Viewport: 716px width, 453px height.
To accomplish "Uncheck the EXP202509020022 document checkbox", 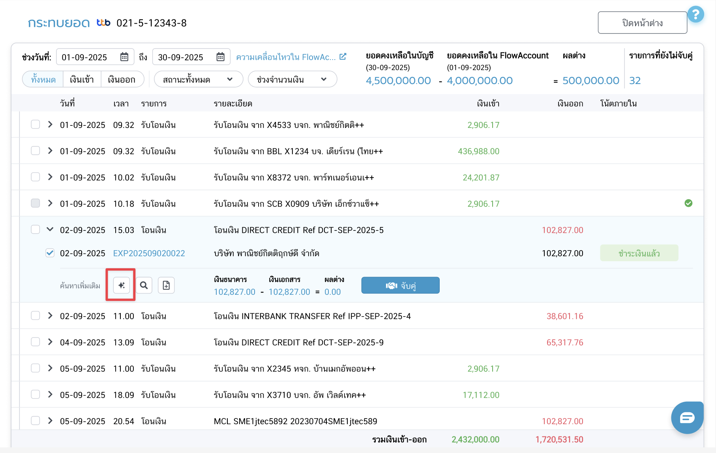I will pyautogui.click(x=50, y=253).
